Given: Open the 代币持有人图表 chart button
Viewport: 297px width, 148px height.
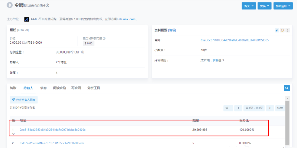Looking at the screenshot, I should (24, 100).
